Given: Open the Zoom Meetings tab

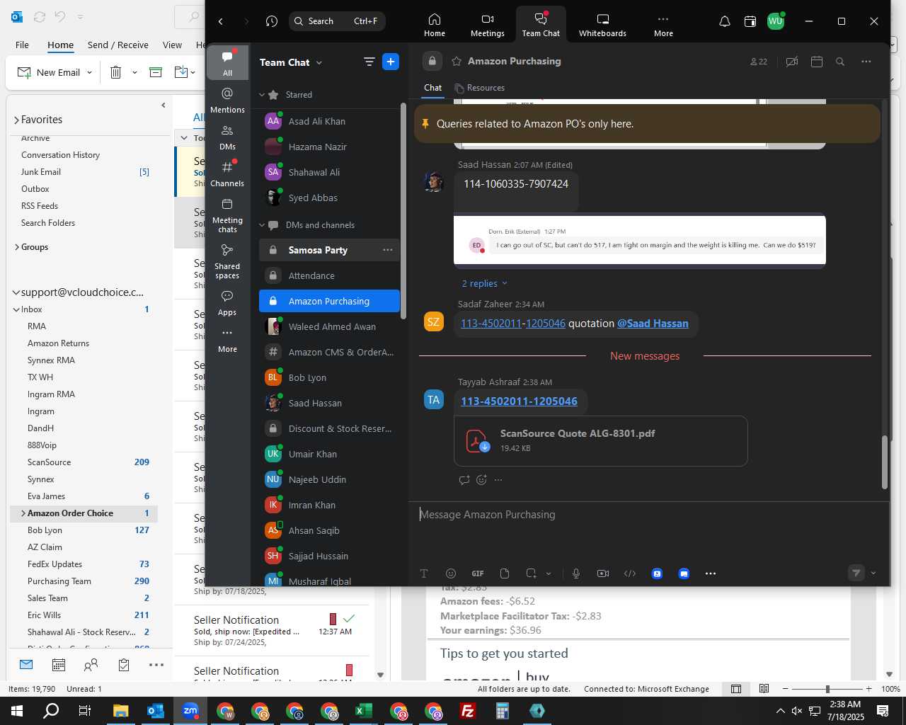Looking at the screenshot, I should pyautogui.click(x=488, y=25).
